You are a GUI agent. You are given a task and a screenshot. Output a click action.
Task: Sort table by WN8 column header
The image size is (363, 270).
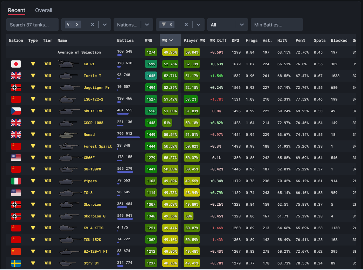click(148, 40)
